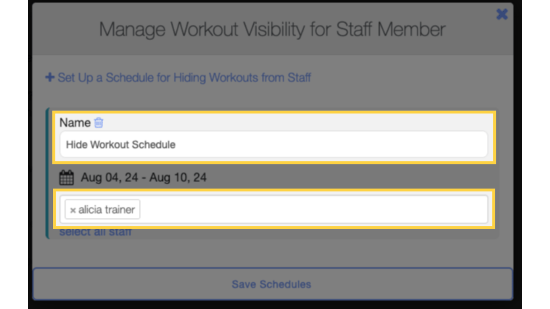The width and height of the screenshot is (550, 309).
Task: Open the calendar icon beside the date range
Action: pos(66,177)
